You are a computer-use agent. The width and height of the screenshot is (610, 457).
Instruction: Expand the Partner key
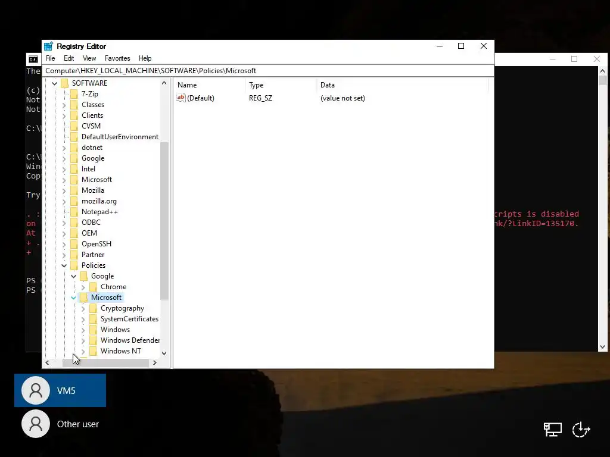coord(64,255)
